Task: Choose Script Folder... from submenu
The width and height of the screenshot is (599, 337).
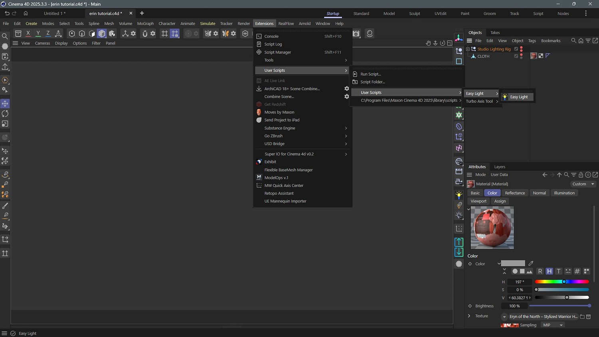Action: 407,82
